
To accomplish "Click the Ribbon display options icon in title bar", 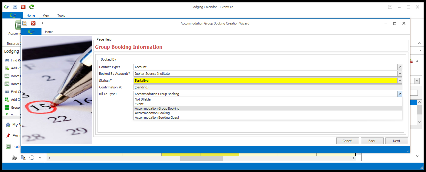I will (390, 7).
